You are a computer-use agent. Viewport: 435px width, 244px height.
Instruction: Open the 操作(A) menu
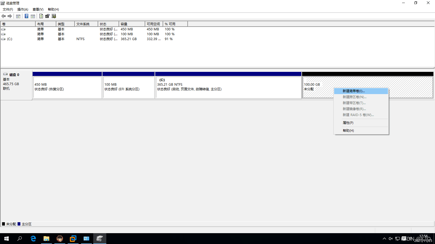[x=23, y=9]
